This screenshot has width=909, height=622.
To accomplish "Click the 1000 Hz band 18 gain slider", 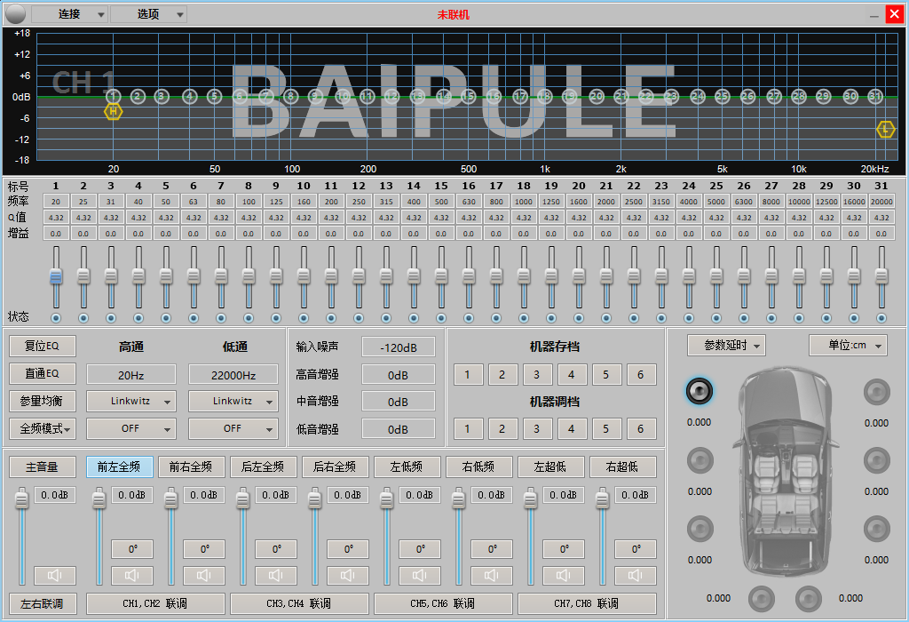I will click(x=524, y=276).
